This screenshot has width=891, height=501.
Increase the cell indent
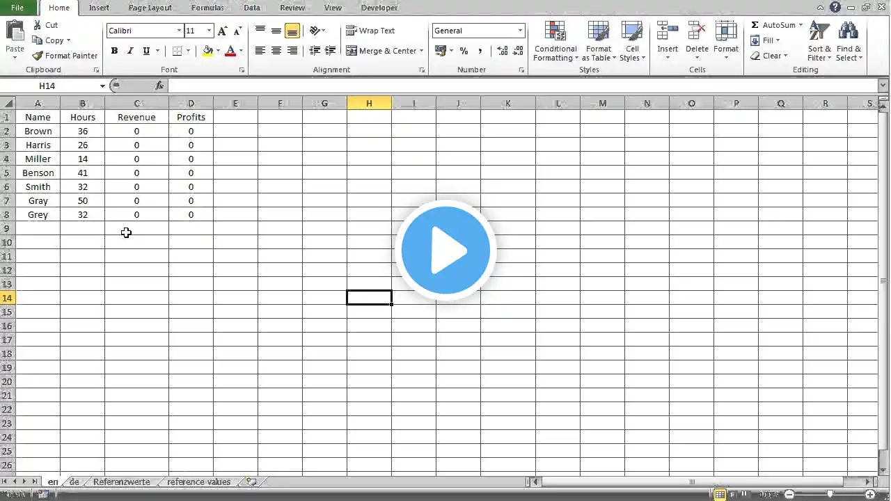331,51
